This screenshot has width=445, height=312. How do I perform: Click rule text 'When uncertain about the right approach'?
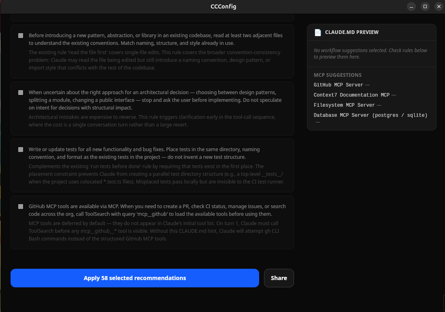point(155,100)
